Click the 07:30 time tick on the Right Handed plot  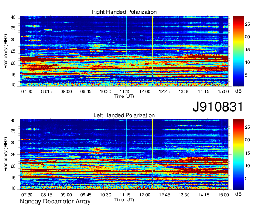coord(27,91)
